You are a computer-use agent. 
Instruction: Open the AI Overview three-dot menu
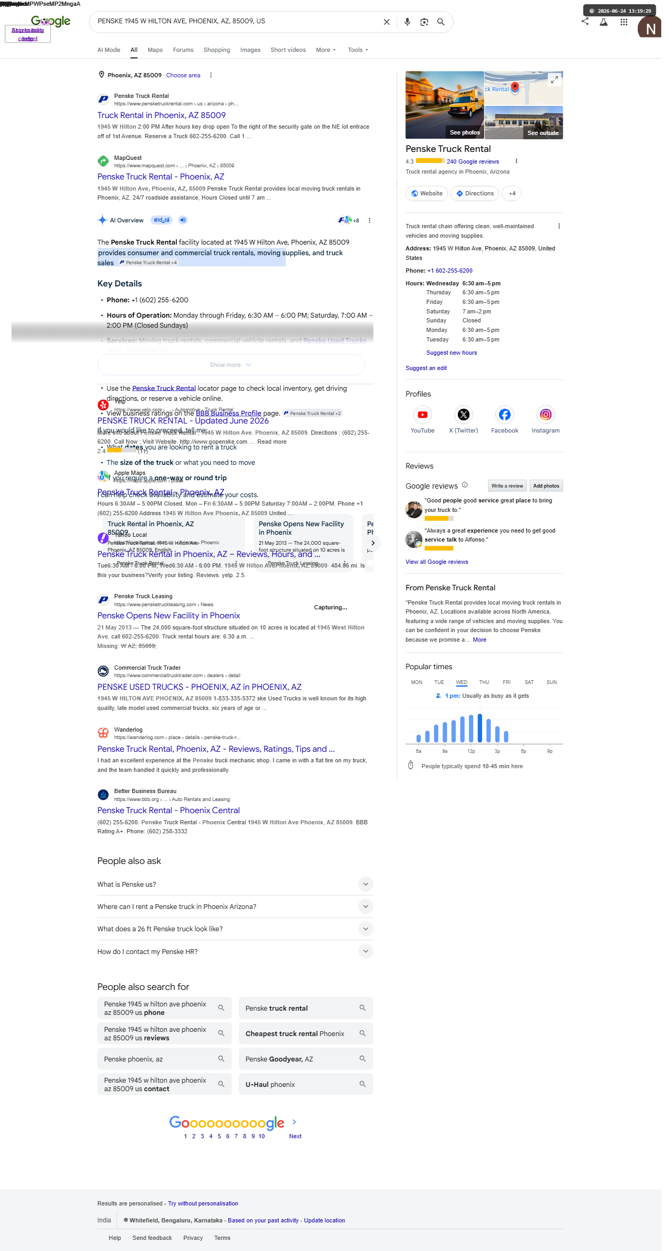(x=369, y=220)
